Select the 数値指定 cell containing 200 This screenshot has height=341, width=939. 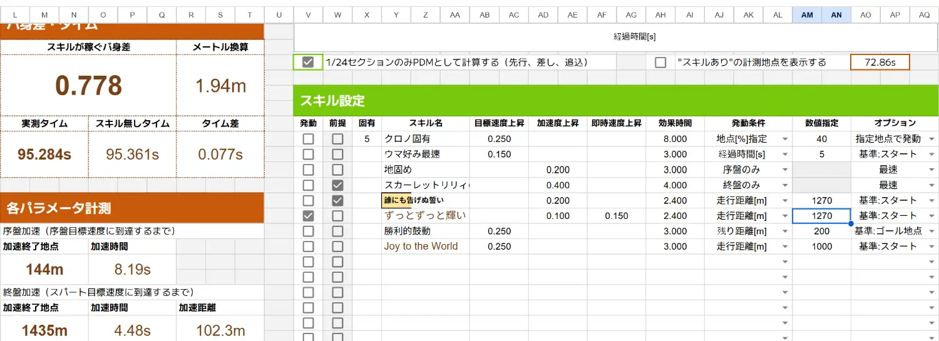point(821,231)
